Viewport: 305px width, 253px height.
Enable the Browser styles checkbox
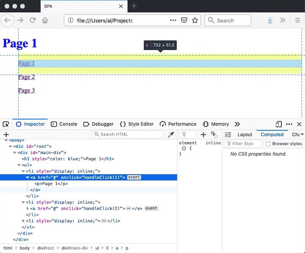pos(268,144)
